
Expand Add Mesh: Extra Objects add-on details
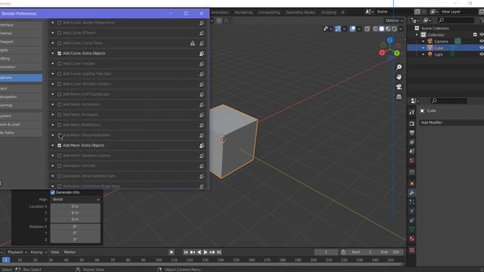[x=52, y=146]
